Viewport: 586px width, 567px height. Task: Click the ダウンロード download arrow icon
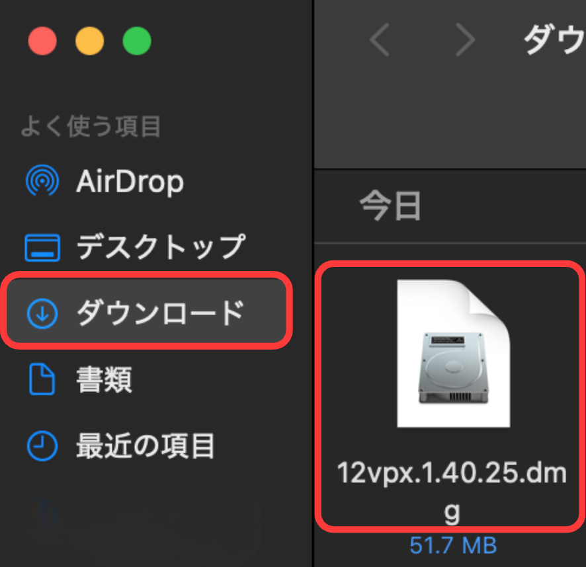click(42, 313)
